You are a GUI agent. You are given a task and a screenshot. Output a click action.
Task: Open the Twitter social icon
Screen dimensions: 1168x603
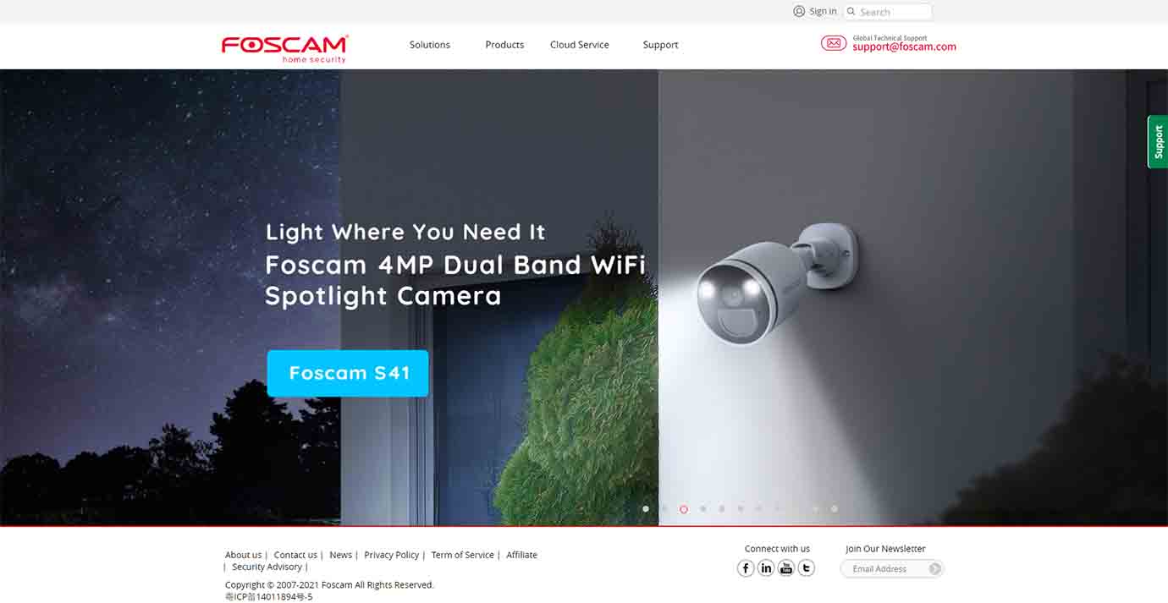coord(807,568)
